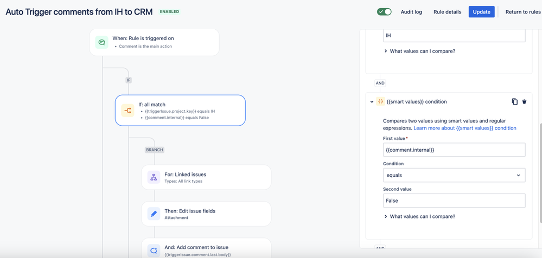This screenshot has height=258, width=542.
Task: Click the {{triggerIssue.comment.last.body}} text
Action: (197, 255)
